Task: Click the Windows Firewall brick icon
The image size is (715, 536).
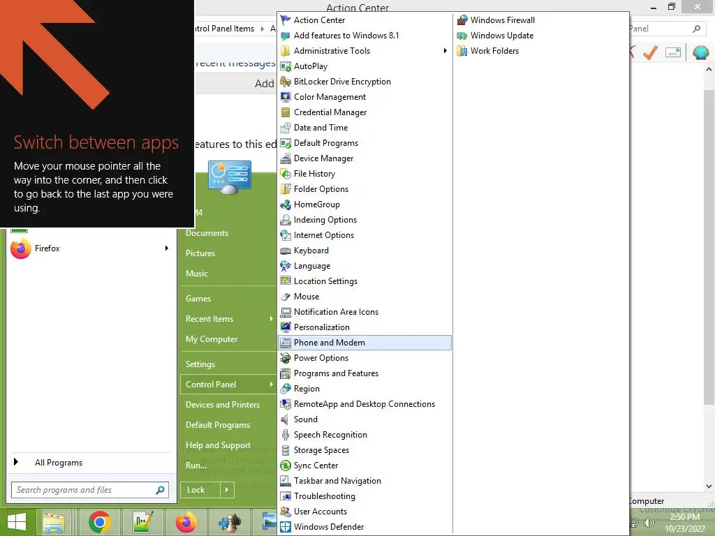Action: [x=462, y=20]
